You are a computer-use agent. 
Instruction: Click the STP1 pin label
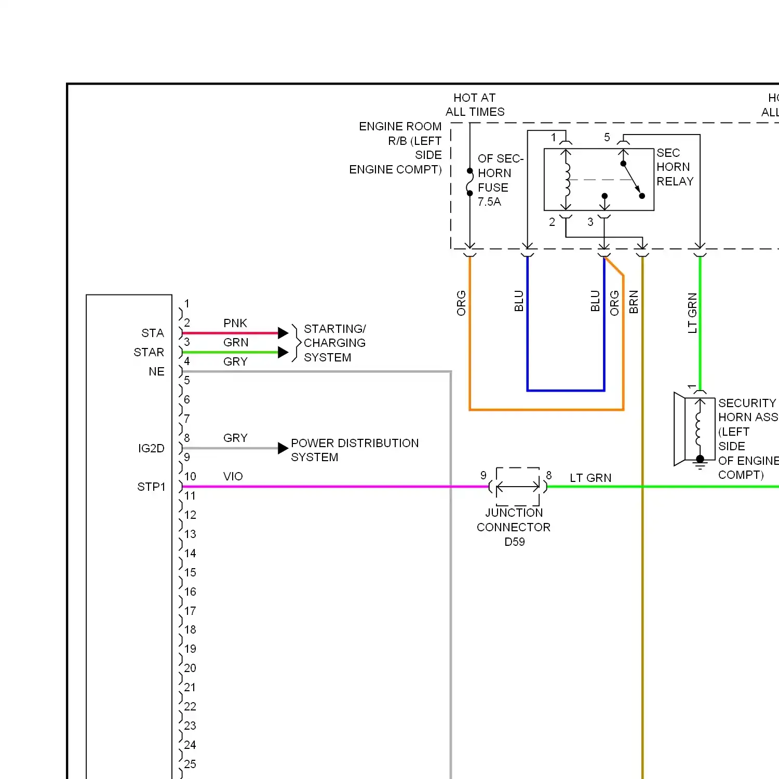[151, 487]
